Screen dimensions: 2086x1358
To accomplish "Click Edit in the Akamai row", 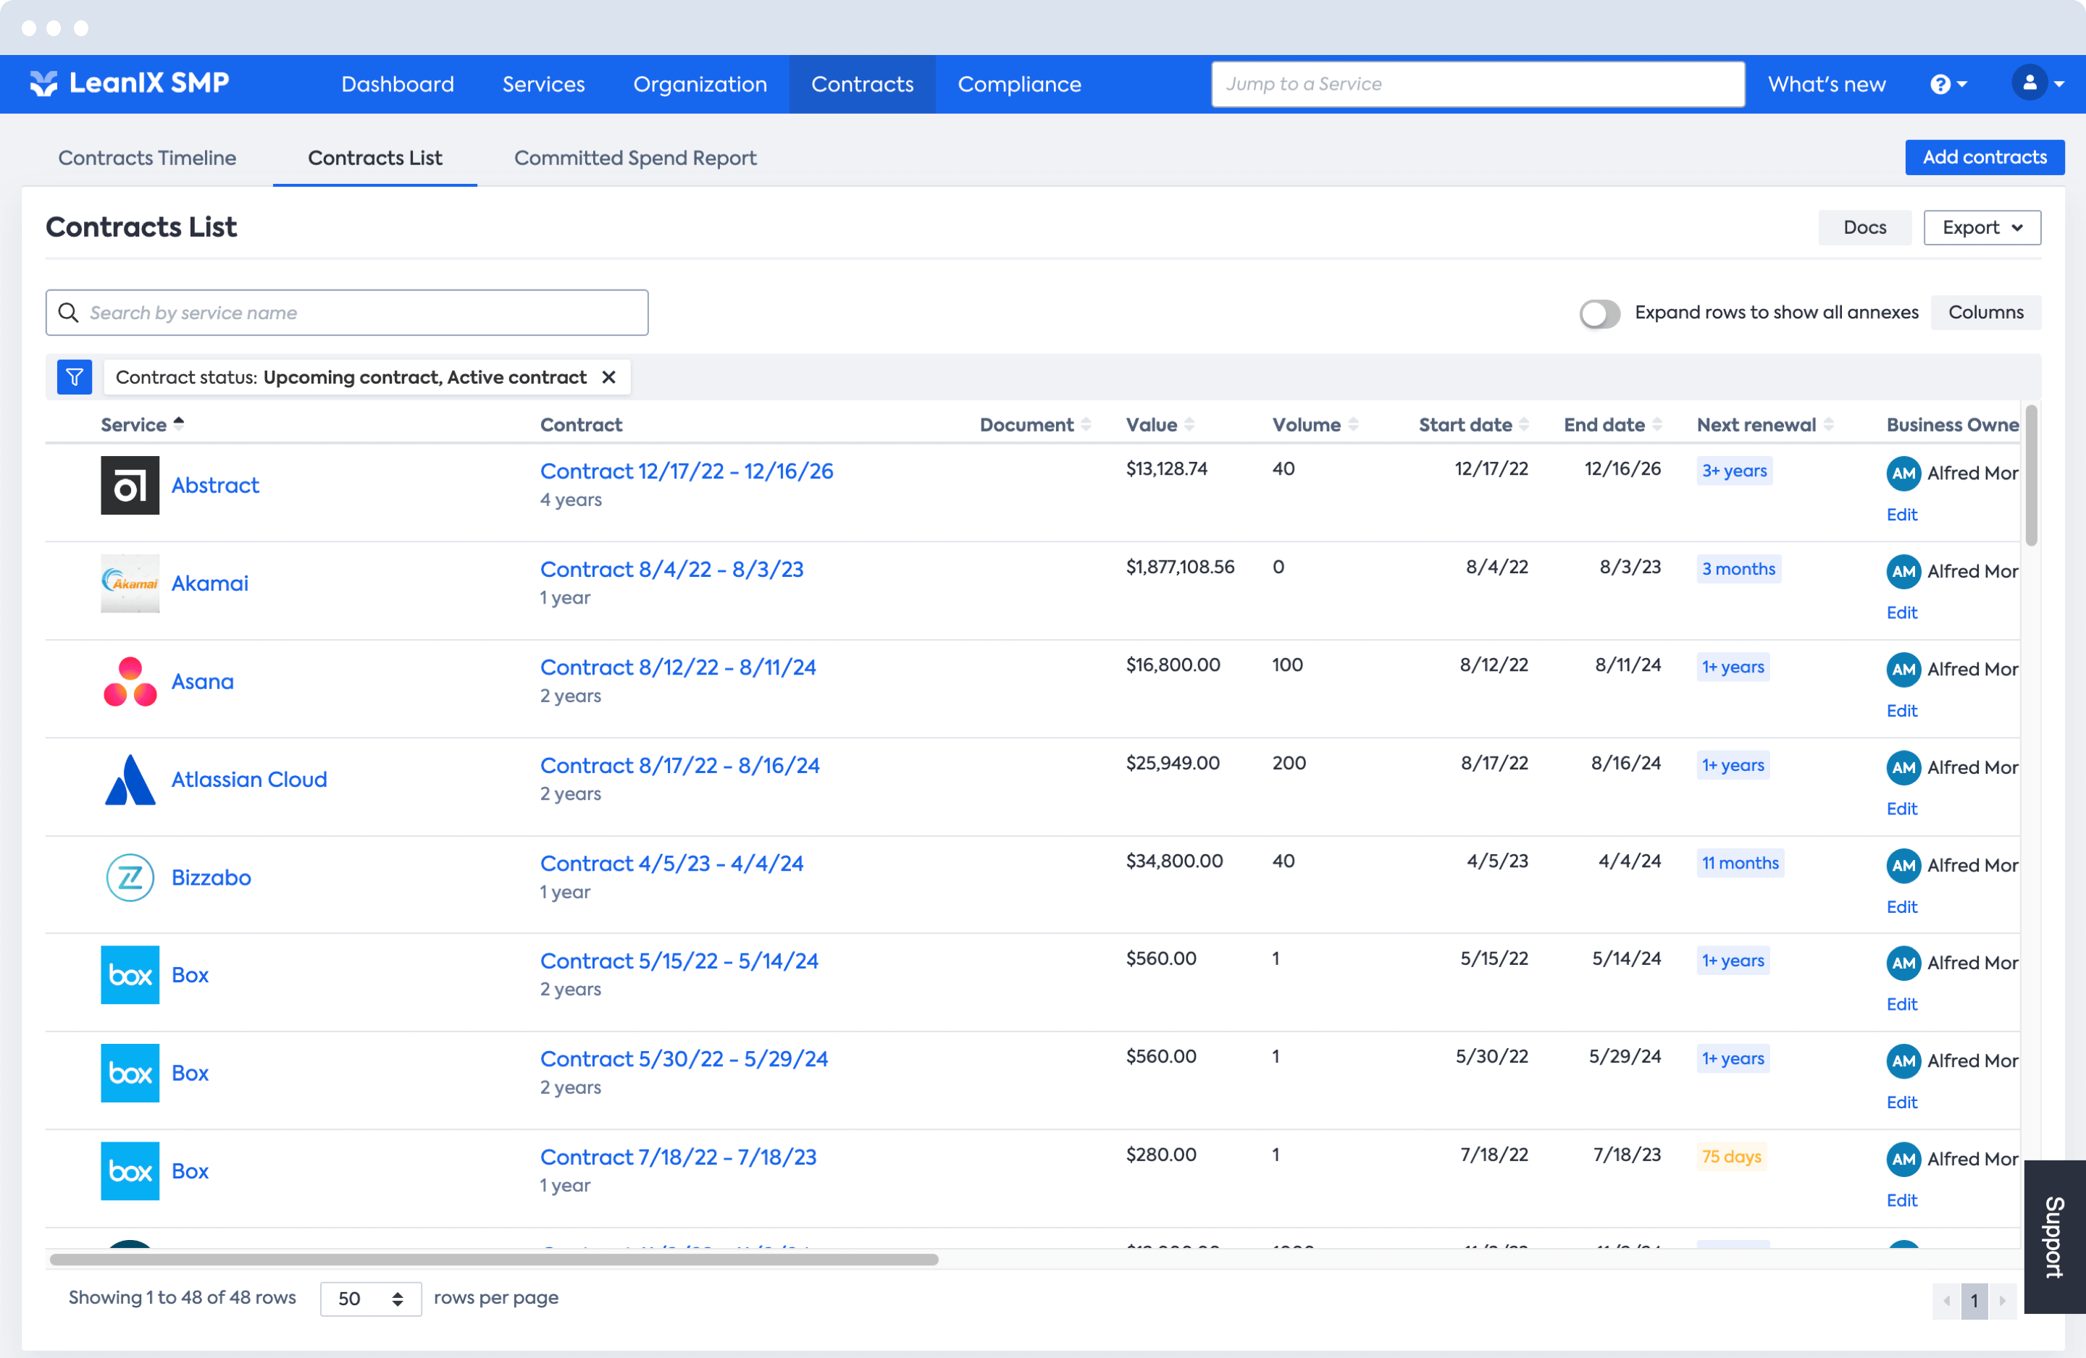I will [x=1902, y=612].
